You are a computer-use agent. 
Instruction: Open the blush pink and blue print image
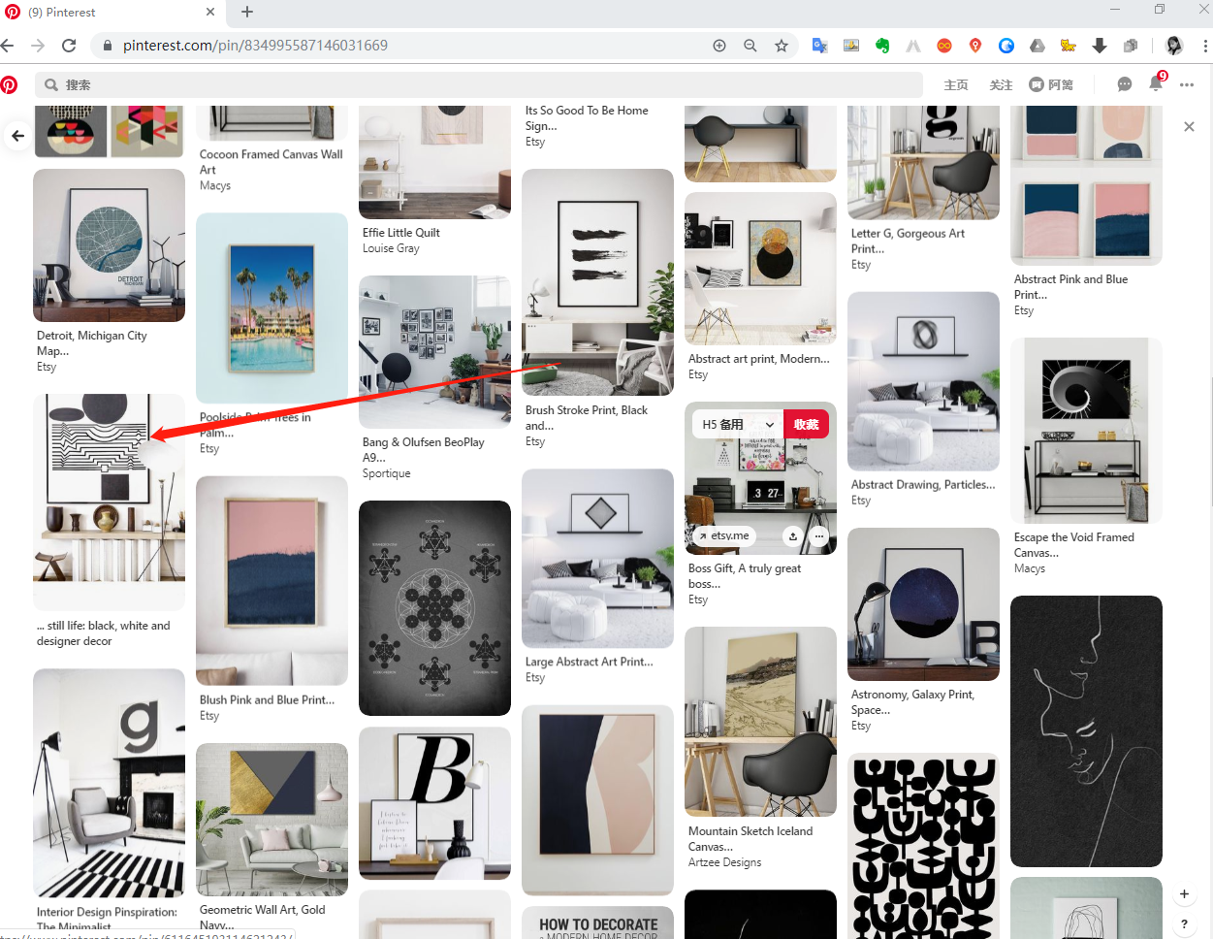coord(271,581)
